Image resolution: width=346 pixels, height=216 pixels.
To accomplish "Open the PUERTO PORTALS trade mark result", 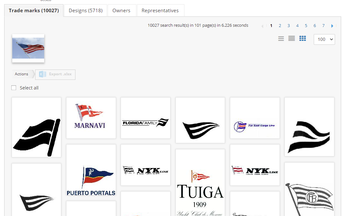I will pyautogui.click(x=91, y=170).
